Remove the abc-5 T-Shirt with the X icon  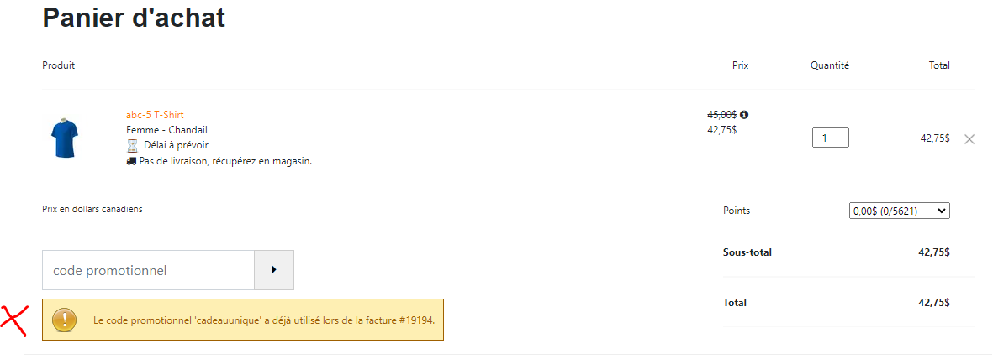coord(969,139)
